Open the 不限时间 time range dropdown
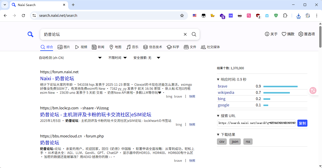The width and height of the screenshot is (322, 168). pyautogui.click(x=118, y=58)
